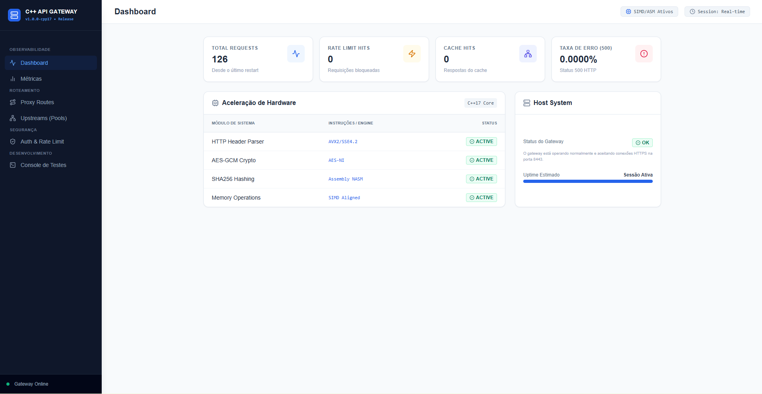Screen dimensions: 762x394
Task: Click the OK gateway status badge
Action: pyautogui.click(x=642, y=143)
